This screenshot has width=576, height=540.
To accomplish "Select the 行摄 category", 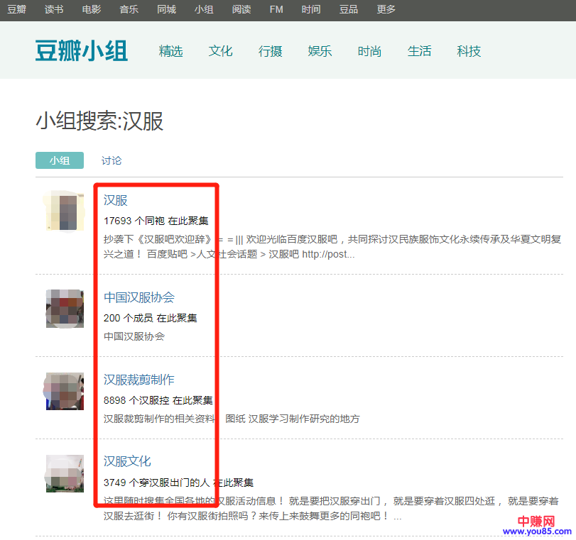I will [270, 51].
